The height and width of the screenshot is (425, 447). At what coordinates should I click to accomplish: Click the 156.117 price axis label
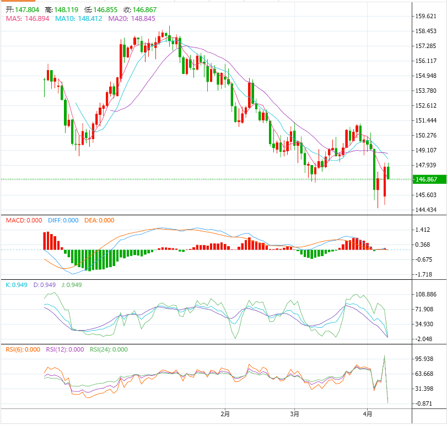[426, 61]
